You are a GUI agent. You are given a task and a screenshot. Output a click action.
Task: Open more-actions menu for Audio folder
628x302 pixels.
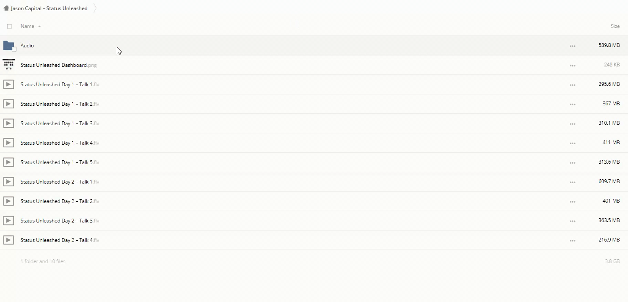tap(573, 46)
